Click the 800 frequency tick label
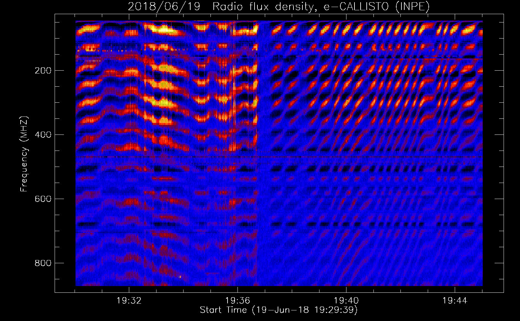Viewport: 520px width, 321px height. click(43, 263)
